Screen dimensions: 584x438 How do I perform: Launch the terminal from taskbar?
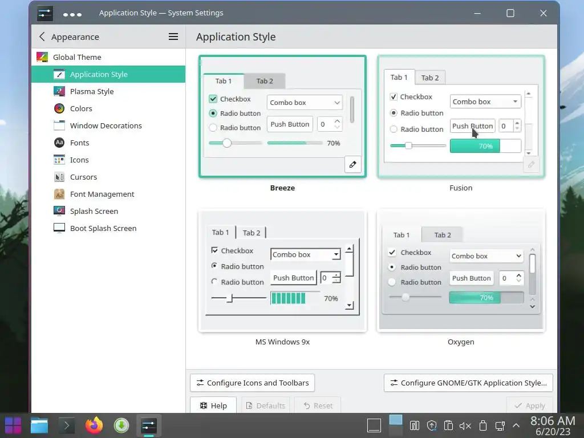[x=66, y=425]
